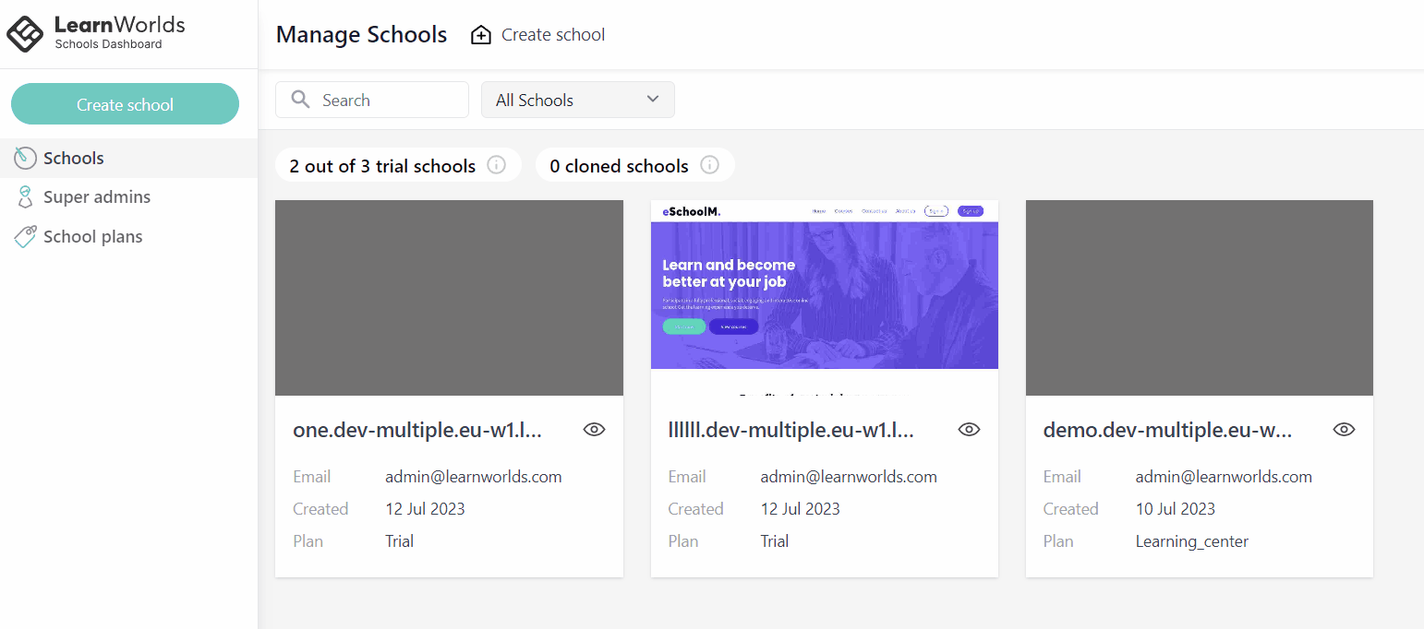Open the Trial plan link on one.dev-multiple card
The width and height of the screenshot is (1424, 629).
click(x=399, y=541)
